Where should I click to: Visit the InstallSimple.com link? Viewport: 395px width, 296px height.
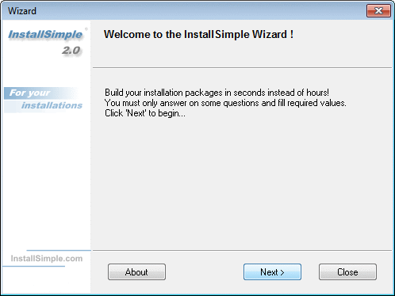point(47,258)
